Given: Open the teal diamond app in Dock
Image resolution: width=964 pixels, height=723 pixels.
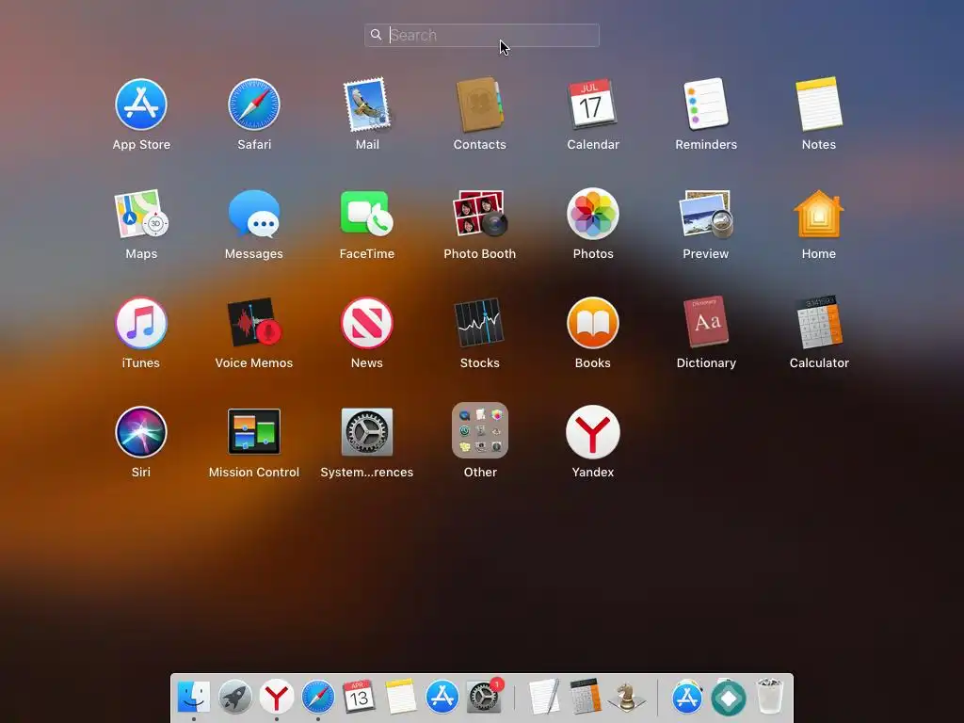Looking at the screenshot, I should click(728, 698).
